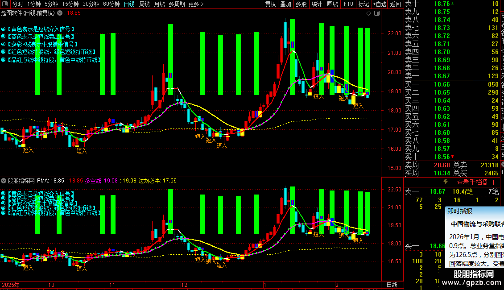Open dropdown beside 超图软件(日线.前复权) title

pos(60,13)
